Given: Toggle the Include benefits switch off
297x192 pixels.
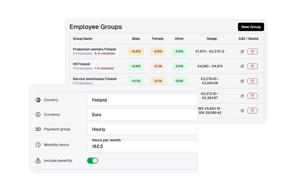Looking at the screenshot, I should coord(93,161).
